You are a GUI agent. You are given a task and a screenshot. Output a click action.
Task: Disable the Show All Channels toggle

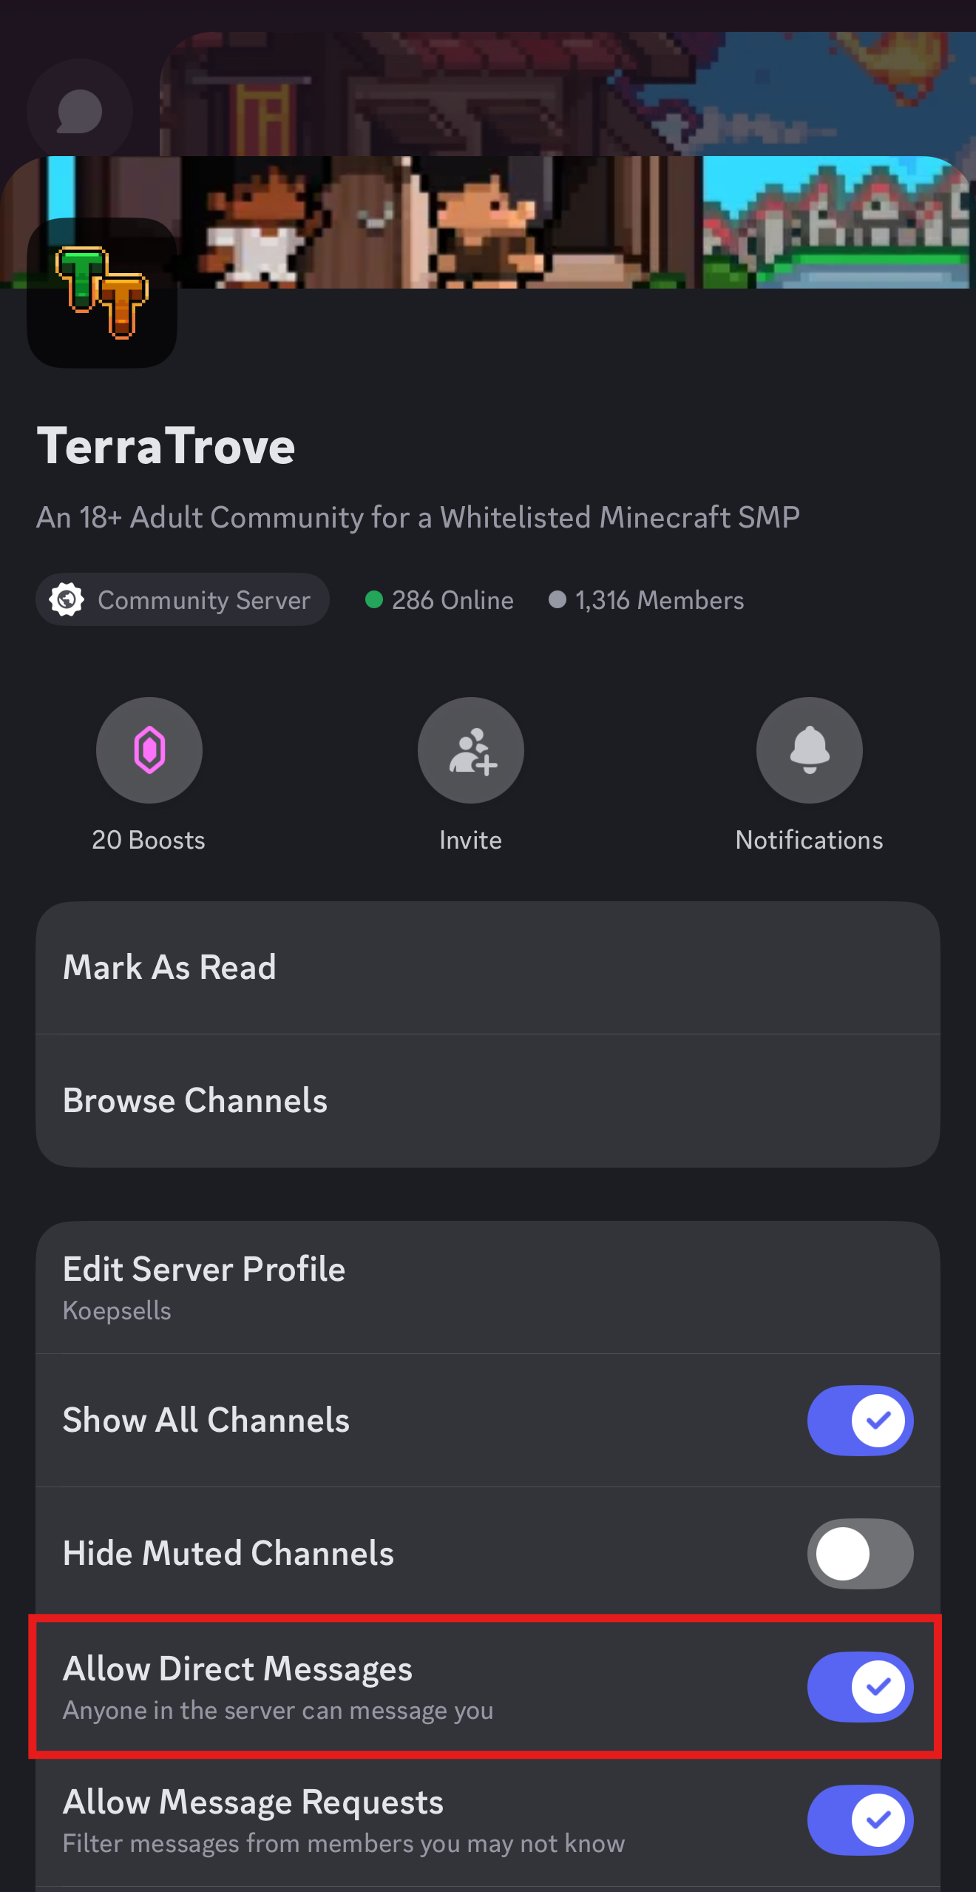pos(860,1420)
